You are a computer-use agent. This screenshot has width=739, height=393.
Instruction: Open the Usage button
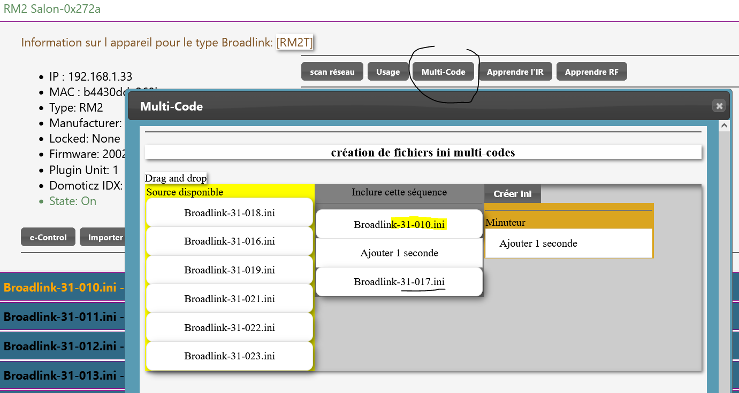(x=388, y=72)
